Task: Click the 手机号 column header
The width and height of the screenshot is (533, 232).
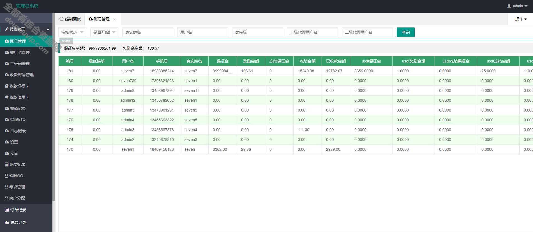Action: coord(162,61)
